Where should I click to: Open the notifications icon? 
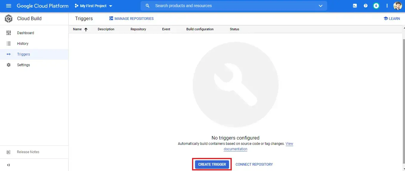pos(376,6)
